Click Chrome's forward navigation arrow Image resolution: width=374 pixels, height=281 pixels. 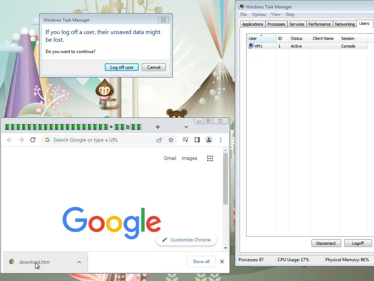click(x=21, y=140)
